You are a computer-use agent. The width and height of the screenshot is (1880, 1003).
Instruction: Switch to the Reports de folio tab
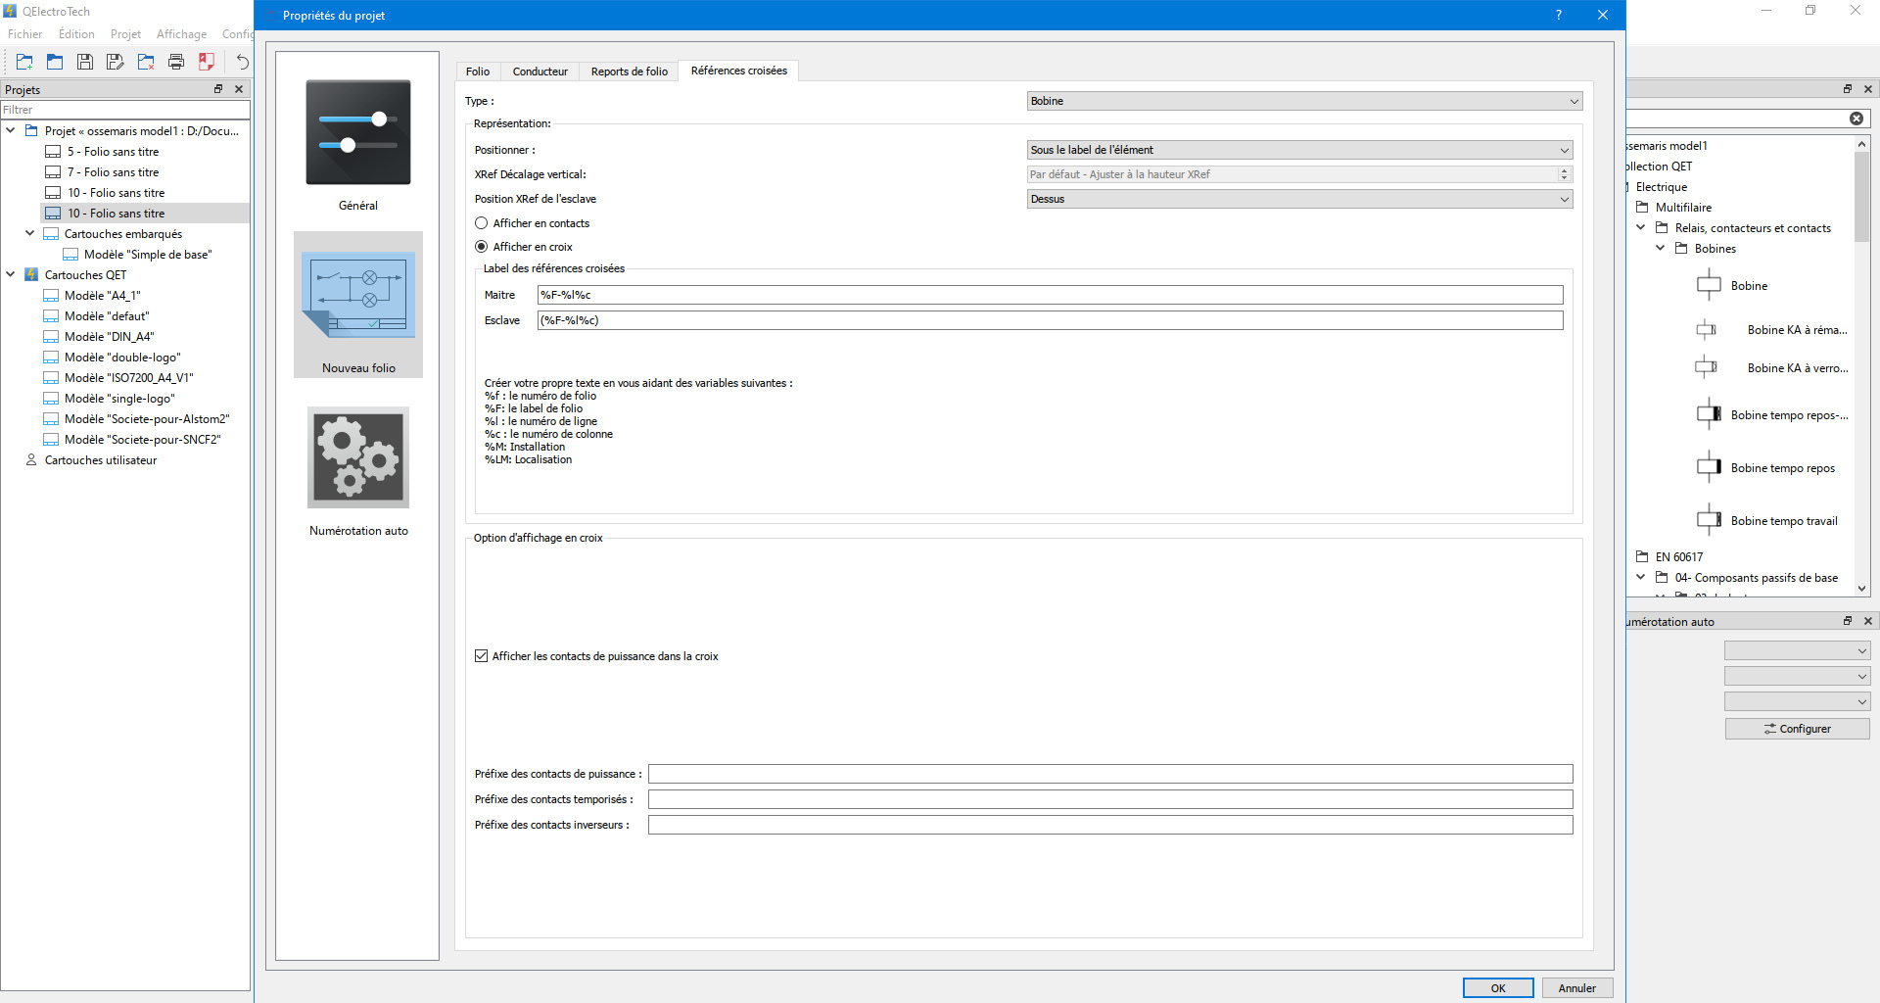point(630,72)
